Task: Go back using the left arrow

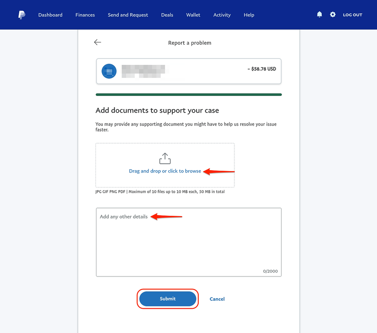Action: pyautogui.click(x=97, y=42)
